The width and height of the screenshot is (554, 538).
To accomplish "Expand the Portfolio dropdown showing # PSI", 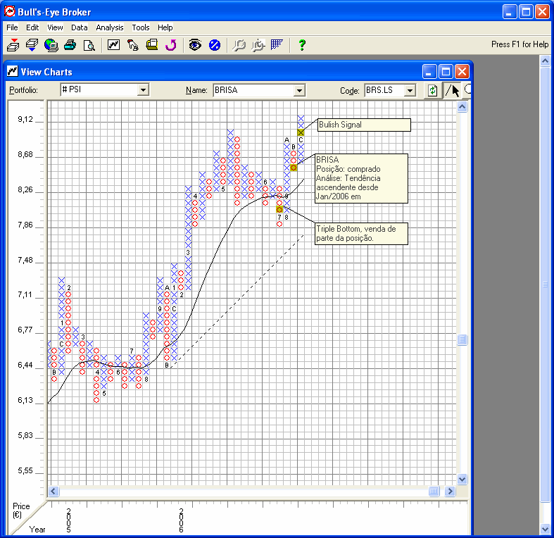I will [143, 90].
